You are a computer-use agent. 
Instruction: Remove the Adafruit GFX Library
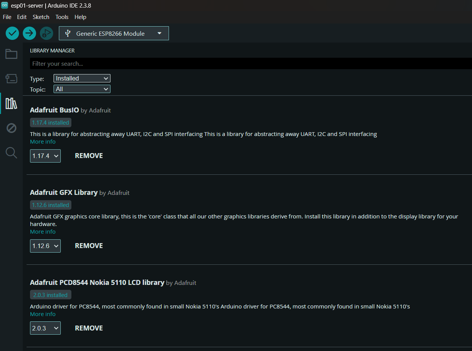coord(89,246)
